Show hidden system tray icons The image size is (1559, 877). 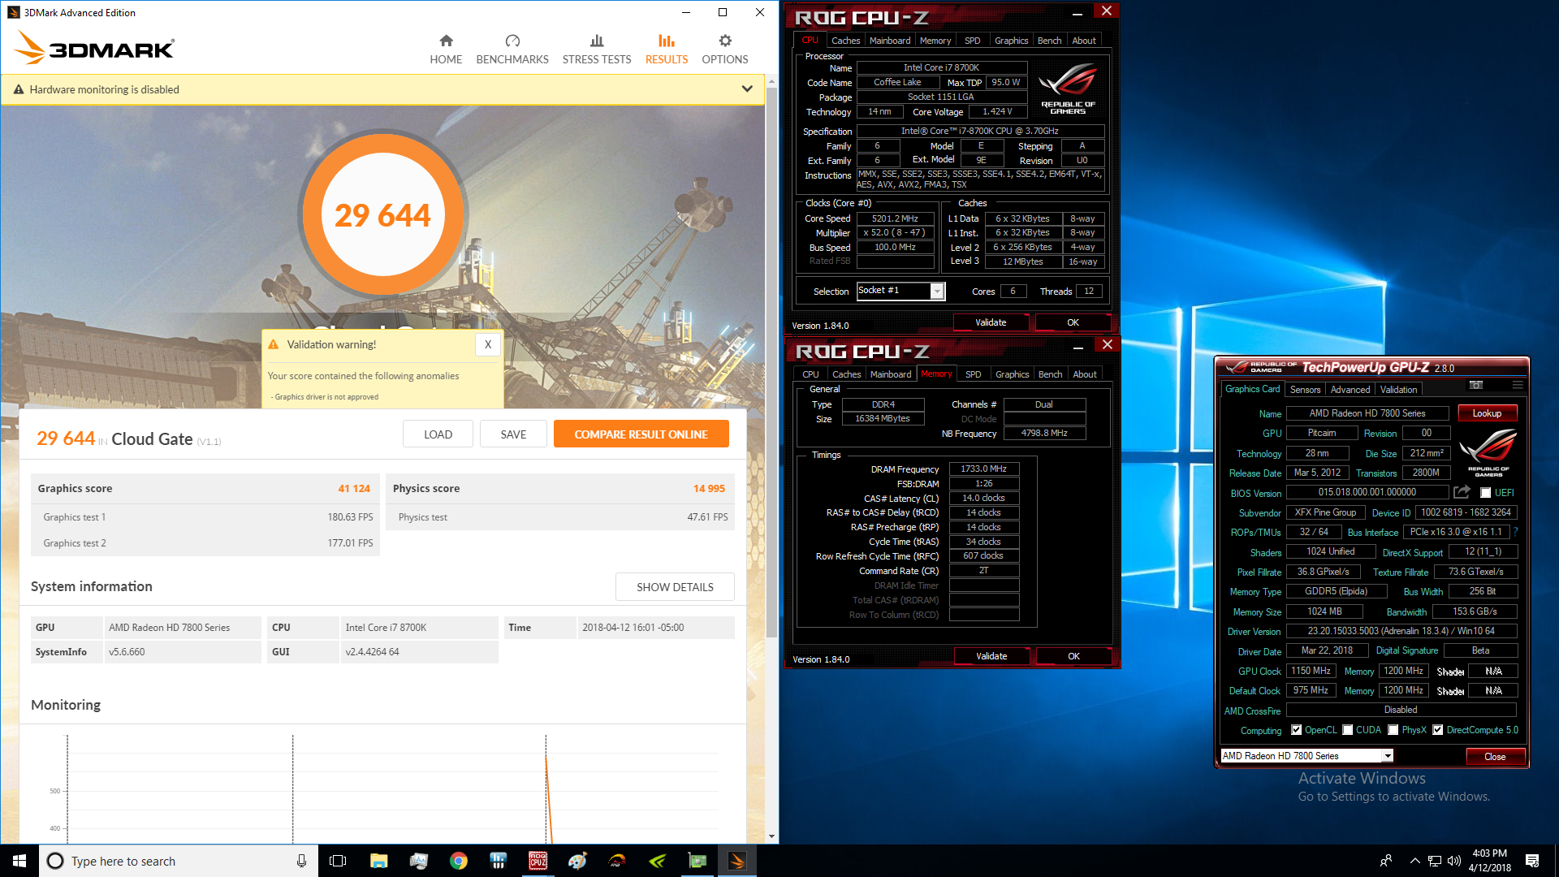point(1414,861)
